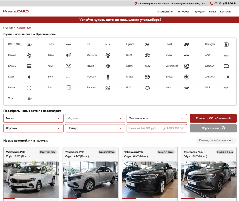Click the Volkswagen brand logo icon
Screen dimensions: 239x201
point(187,66)
